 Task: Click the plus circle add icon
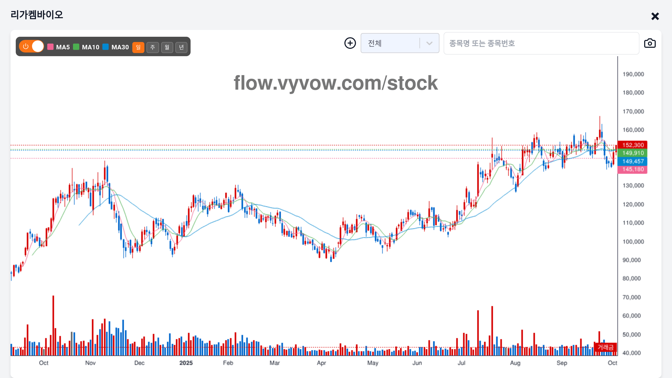[x=350, y=43]
